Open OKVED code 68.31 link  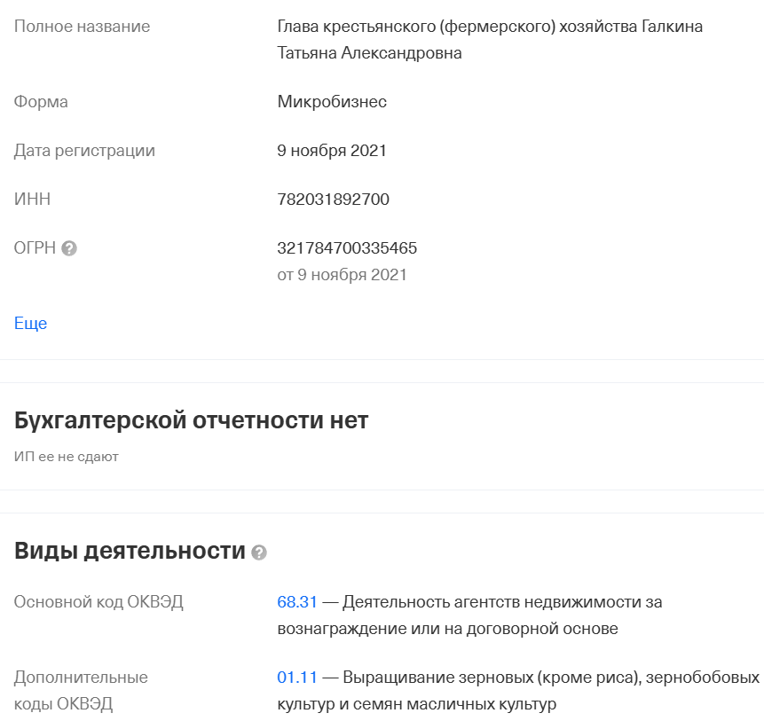click(x=296, y=601)
